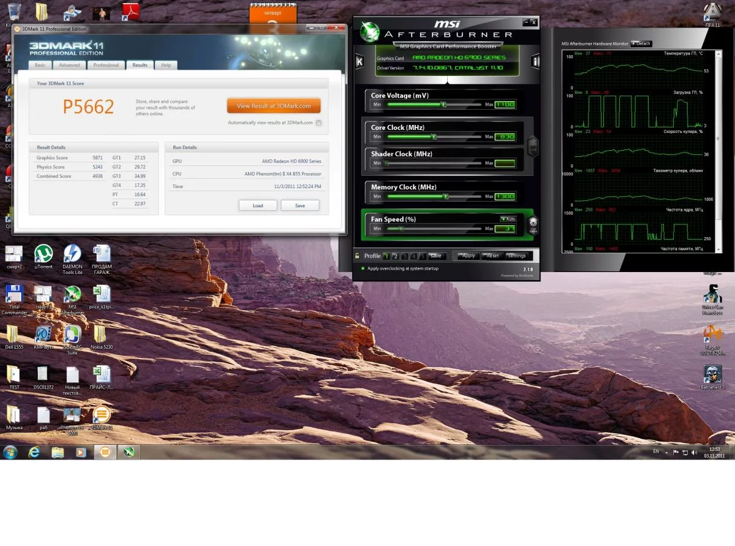Open Windows Explorer from taskbar
735x546 pixels.
[58, 452]
